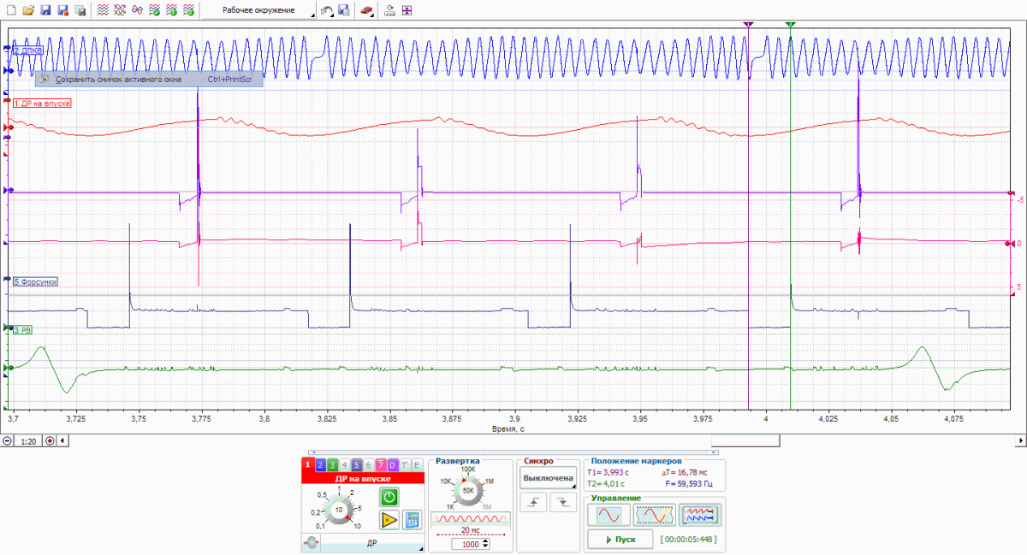Screen dimensions: 1027x555
Task: Select the single sine wave mode icon
Action: (x=608, y=515)
